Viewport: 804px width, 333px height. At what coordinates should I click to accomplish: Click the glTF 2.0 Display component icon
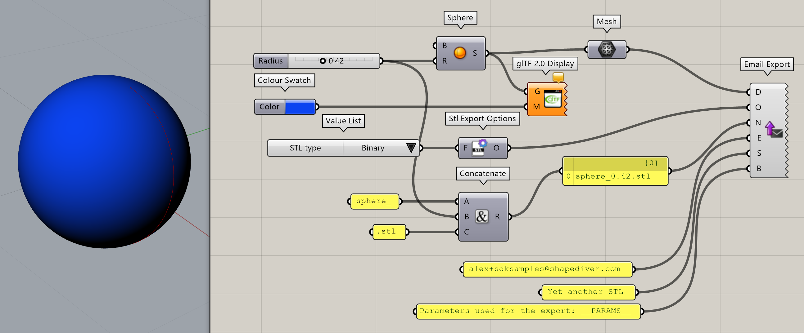coord(553,99)
